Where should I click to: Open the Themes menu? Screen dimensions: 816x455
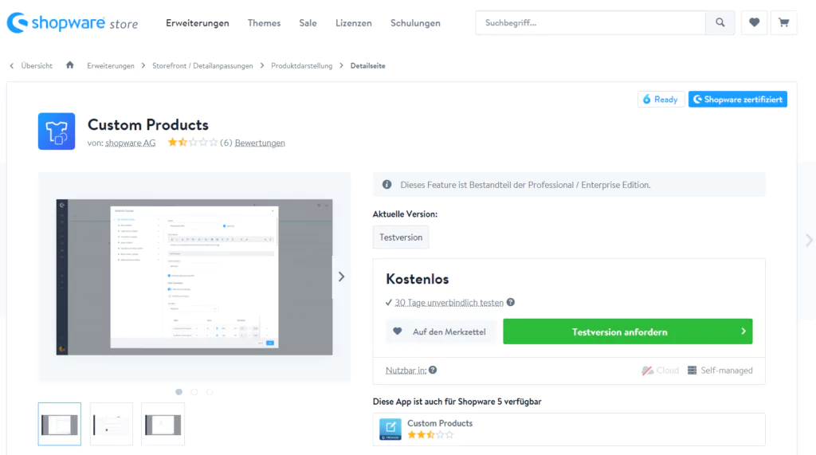[264, 23]
